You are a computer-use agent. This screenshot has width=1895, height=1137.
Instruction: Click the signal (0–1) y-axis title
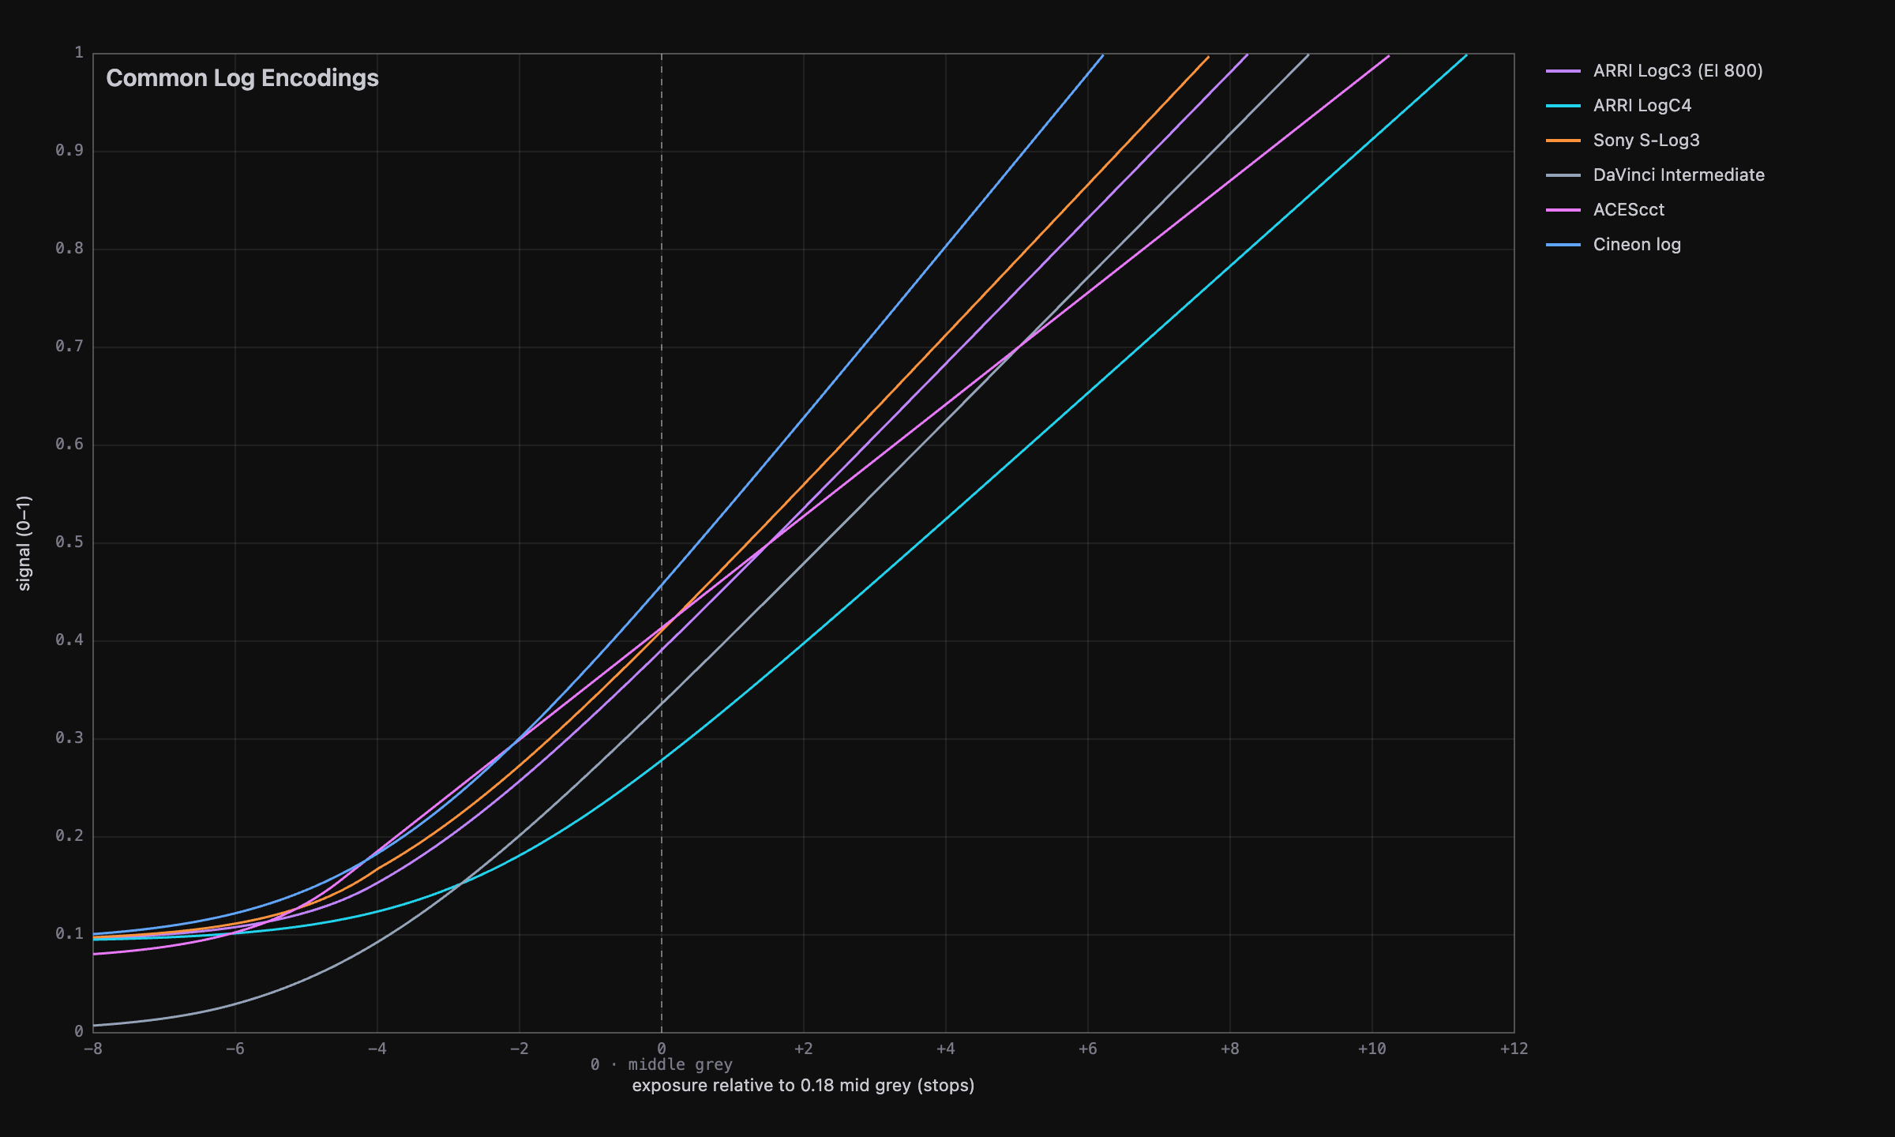click(x=24, y=543)
